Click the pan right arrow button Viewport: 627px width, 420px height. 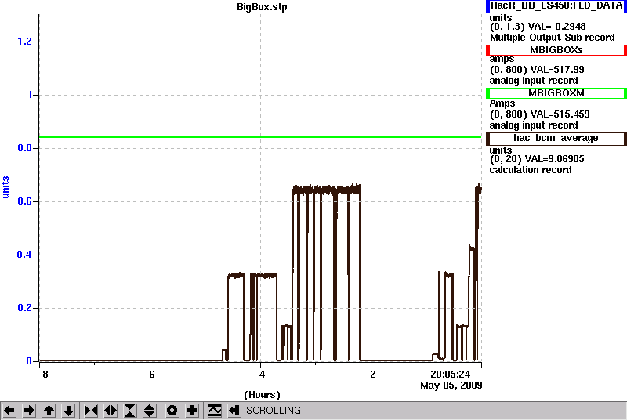[x=29, y=411]
